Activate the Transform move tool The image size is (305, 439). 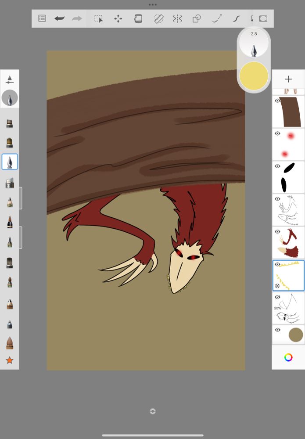[x=118, y=19]
